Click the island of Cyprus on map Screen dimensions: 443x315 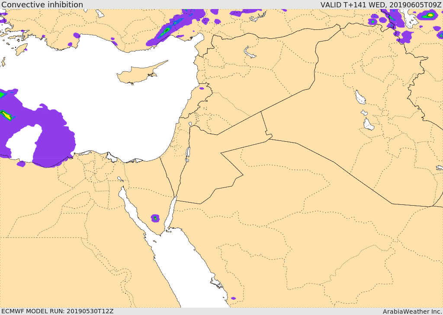(x=138, y=74)
